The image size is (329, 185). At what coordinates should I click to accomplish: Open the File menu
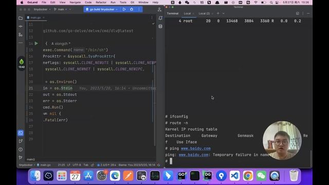[x=44, y=2]
